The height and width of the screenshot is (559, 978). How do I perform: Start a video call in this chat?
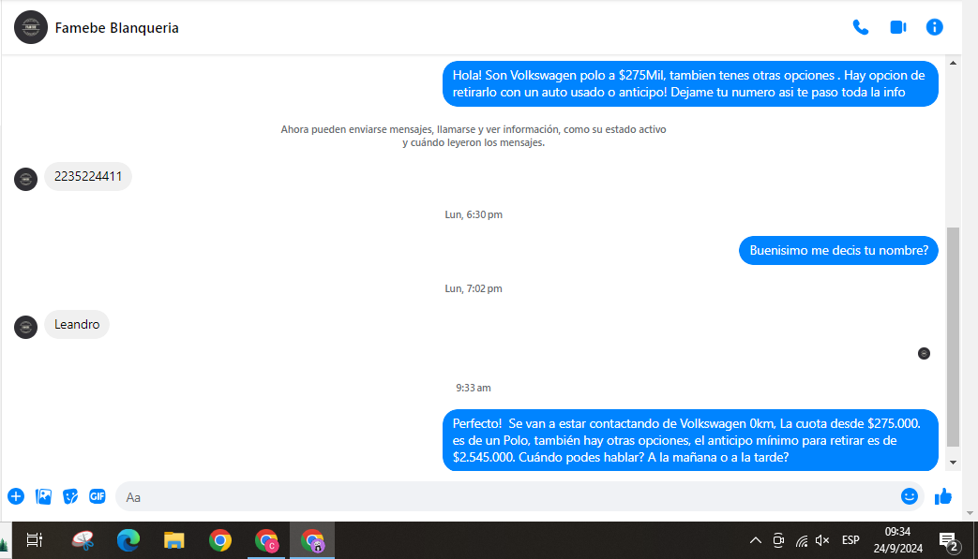897,27
